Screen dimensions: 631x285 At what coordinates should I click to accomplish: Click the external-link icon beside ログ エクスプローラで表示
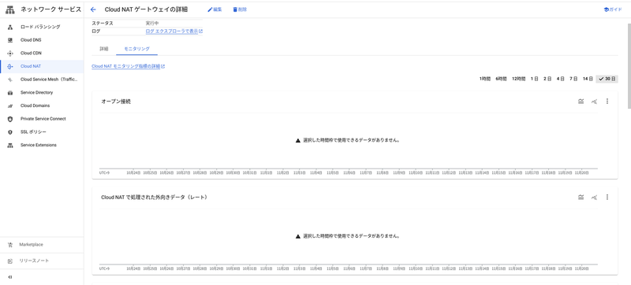click(x=201, y=31)
